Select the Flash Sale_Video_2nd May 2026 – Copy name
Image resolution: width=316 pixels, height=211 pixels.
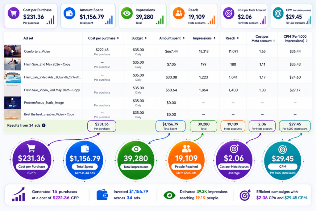52,90
